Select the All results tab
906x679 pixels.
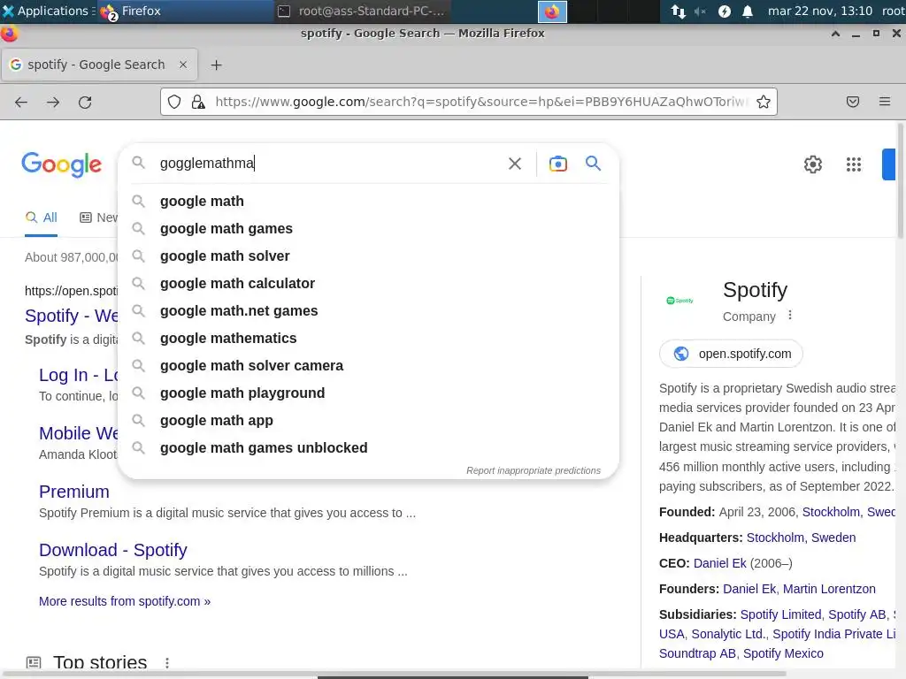[41, 217]
